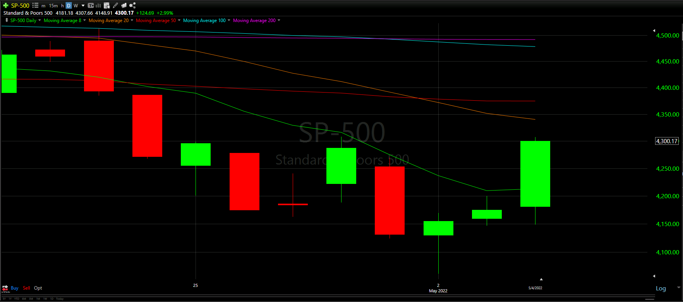The height and width of the screenshot is (302, 683).
Task: Click the Opt options button
Action: click(38, 288)
